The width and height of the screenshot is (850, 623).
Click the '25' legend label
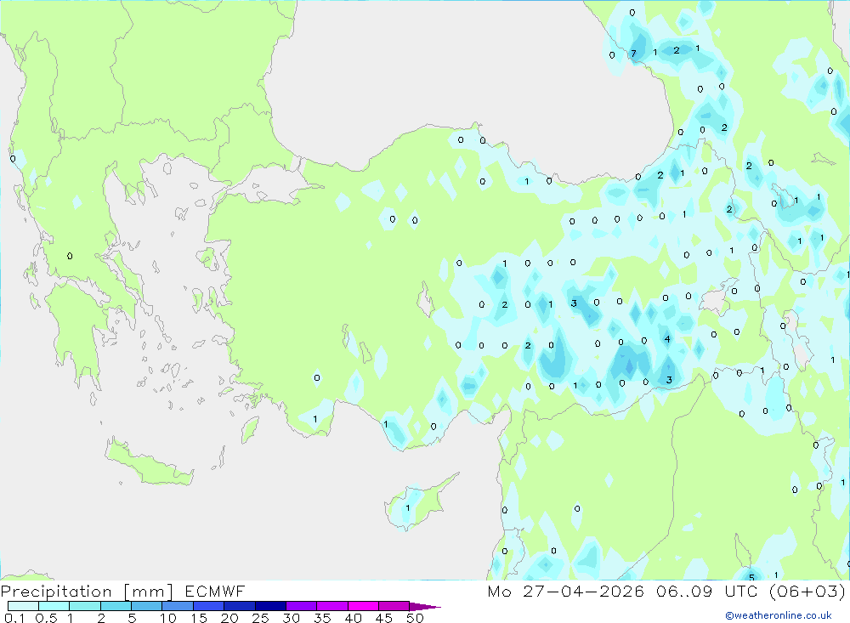tap(261, 618)
